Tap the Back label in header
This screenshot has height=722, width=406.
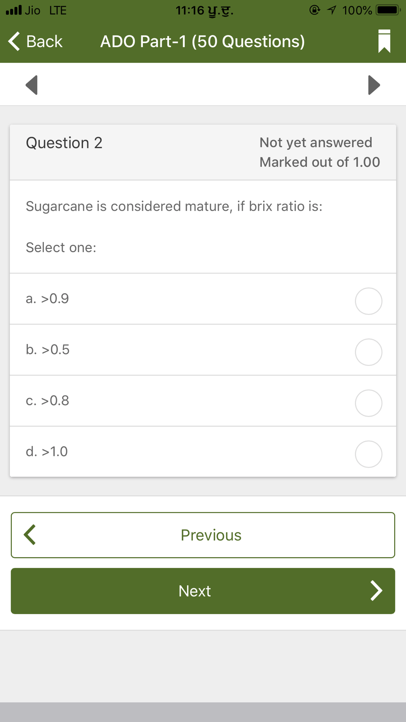[x=44, y=41]
